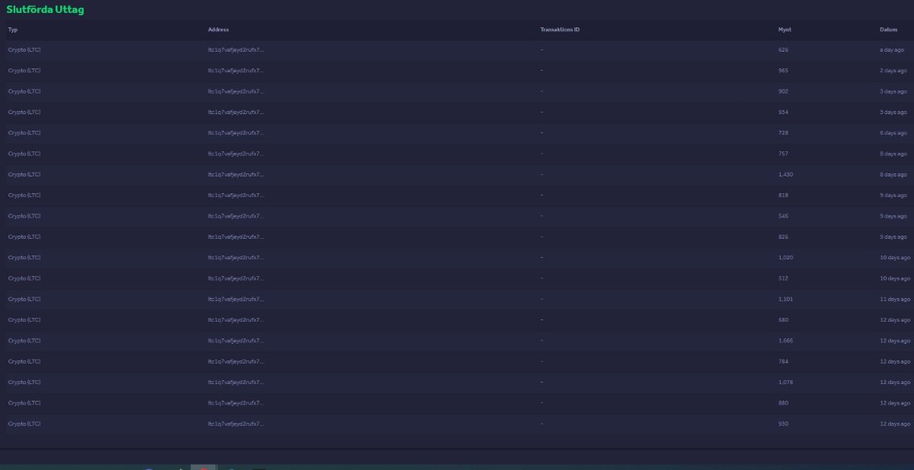Click the 1,430 coins withdrawal amount
The width and height of the screenshot is (914, 470).
[x=785, y=174]
